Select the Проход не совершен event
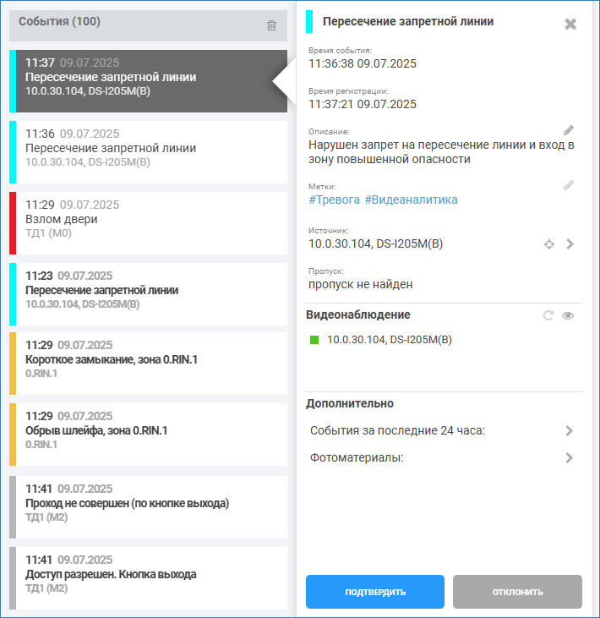This screenshot has height=618, width=600. (148, 507)
